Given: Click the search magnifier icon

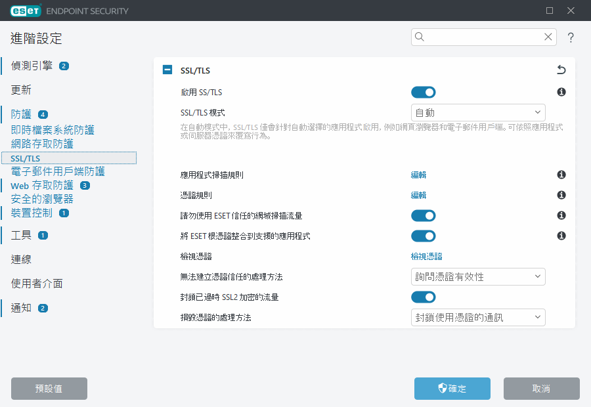Looking at the screenshot, I should coord(420,37).
